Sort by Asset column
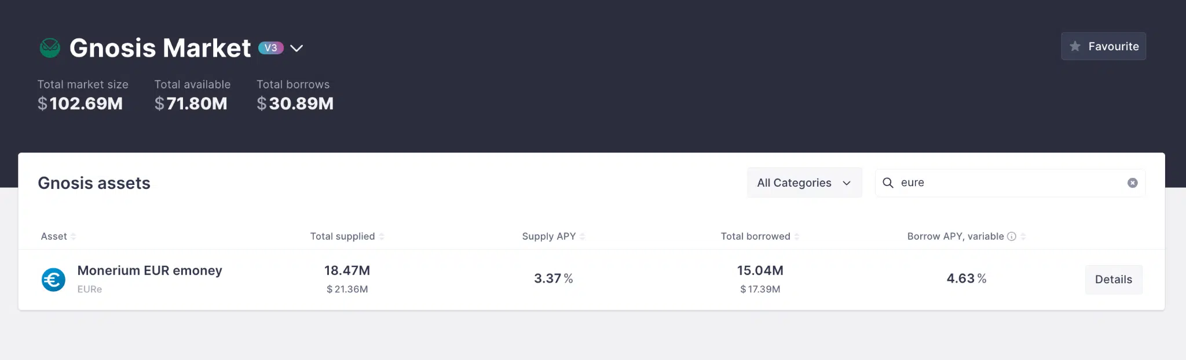 pyautogui.click(x=54, y=236)
